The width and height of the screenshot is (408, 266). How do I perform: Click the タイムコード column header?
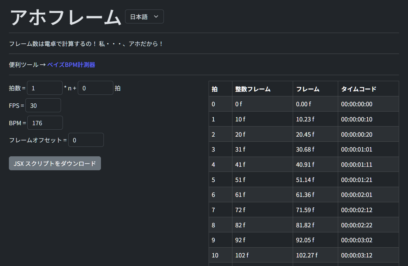tap(358, 89)
